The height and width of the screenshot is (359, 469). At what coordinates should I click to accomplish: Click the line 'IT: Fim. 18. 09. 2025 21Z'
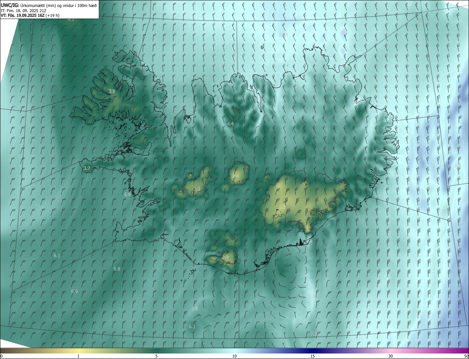click(24, 11)
